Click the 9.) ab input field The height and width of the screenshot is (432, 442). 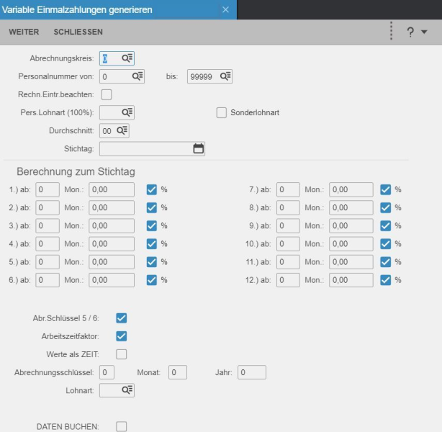(288, 225)
